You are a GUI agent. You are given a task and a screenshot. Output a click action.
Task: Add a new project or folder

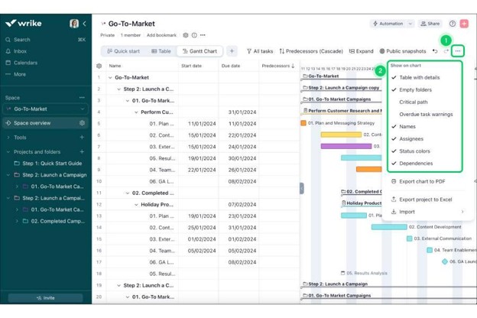[x=82, y=151]
